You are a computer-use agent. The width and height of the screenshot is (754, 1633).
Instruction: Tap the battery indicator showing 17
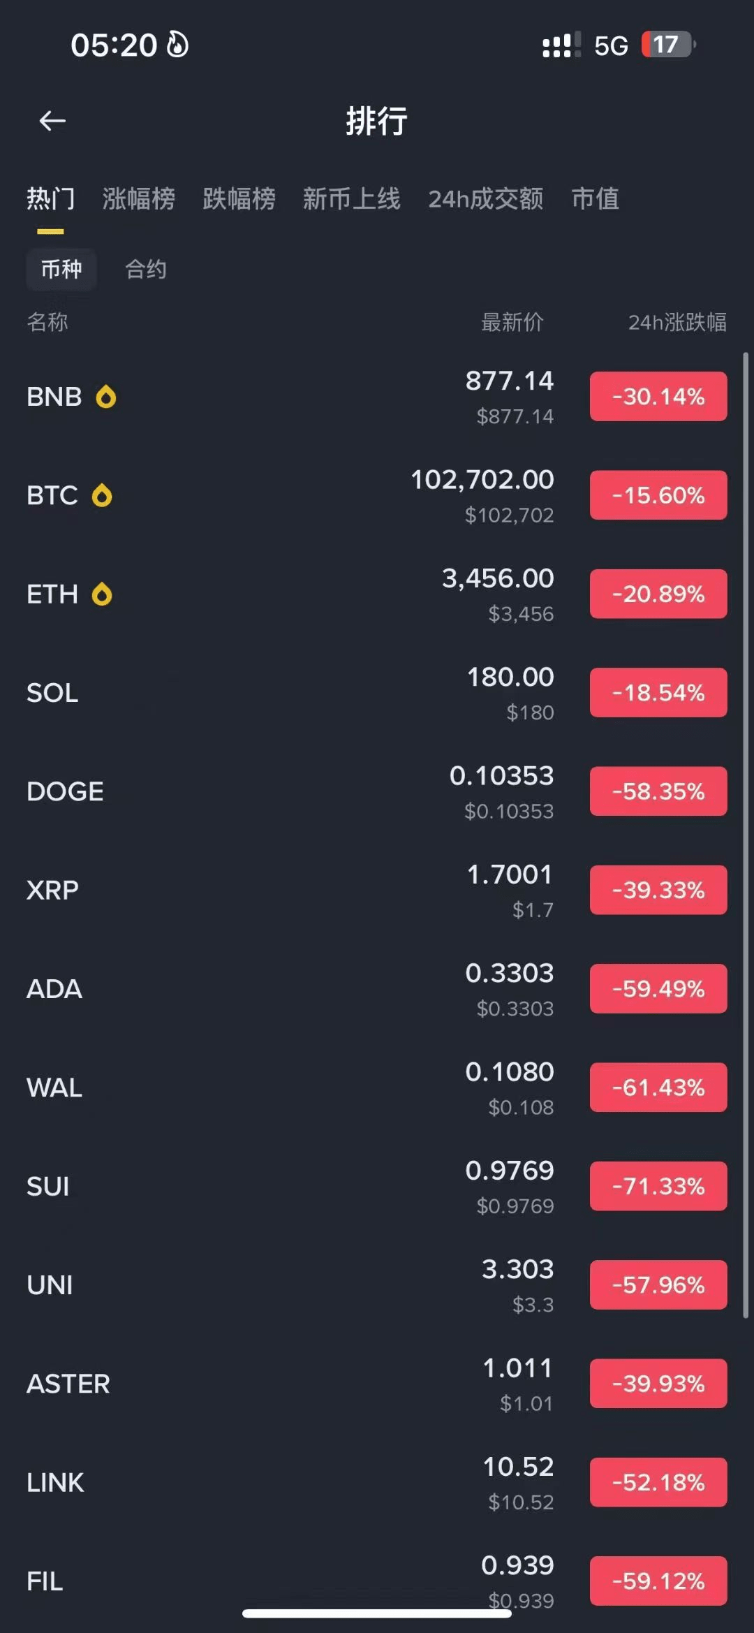pyautogui.click(x=667, y=45)
